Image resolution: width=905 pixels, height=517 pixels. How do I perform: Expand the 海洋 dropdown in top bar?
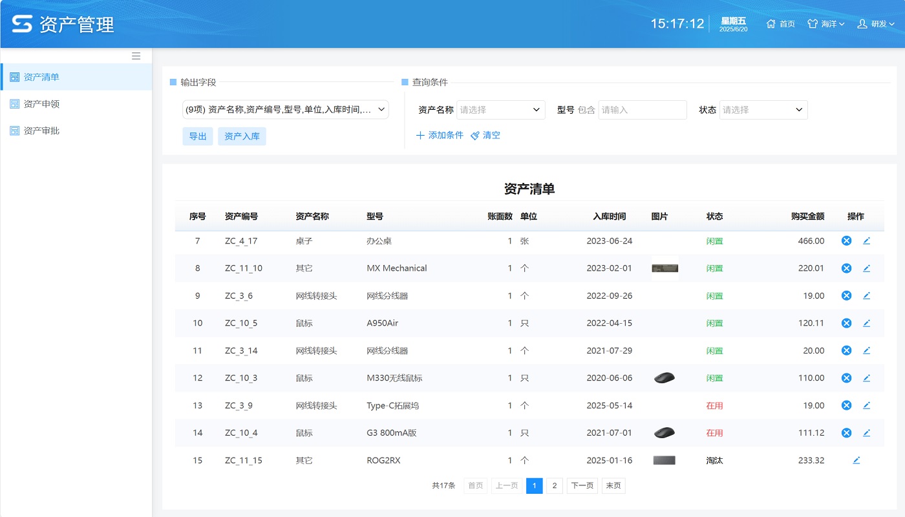825,23
